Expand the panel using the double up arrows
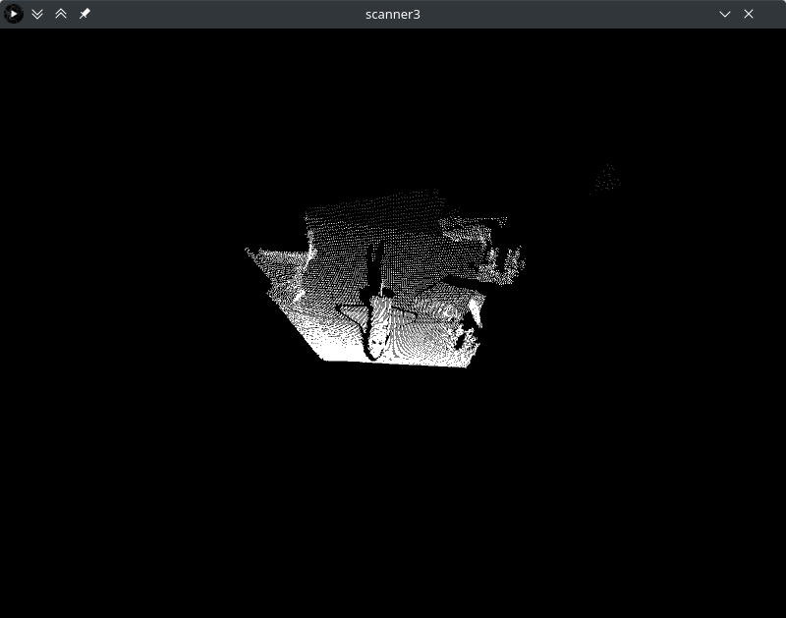This screenshot has height=618, width=786. coord(61,14)
